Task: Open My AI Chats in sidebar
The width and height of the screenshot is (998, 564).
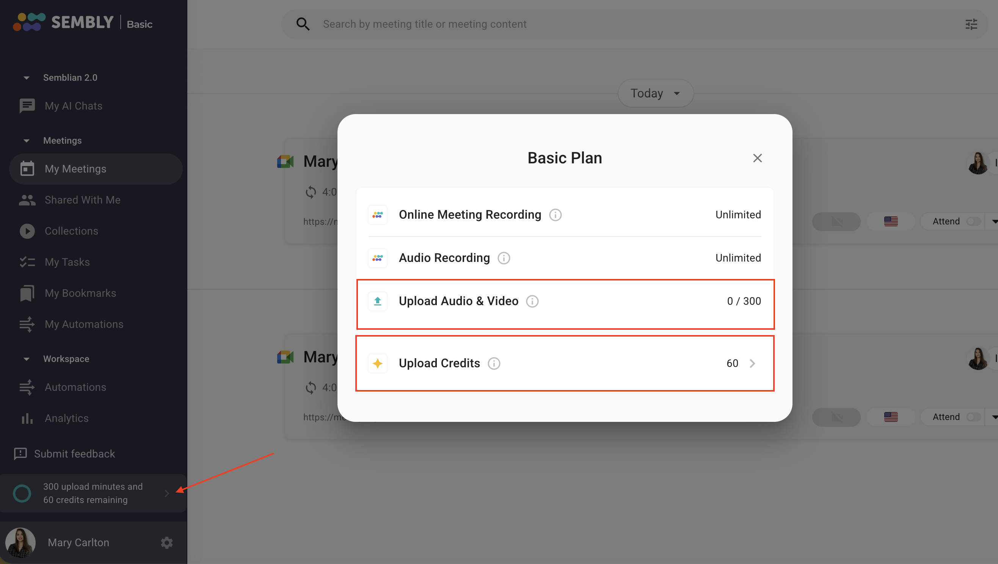Action: [73, 106]
